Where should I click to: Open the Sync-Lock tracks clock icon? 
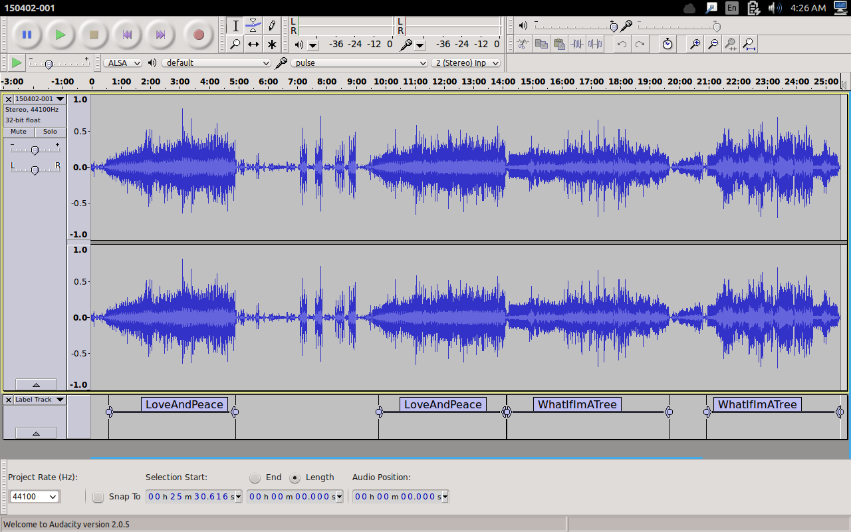[x=668, y=45]
